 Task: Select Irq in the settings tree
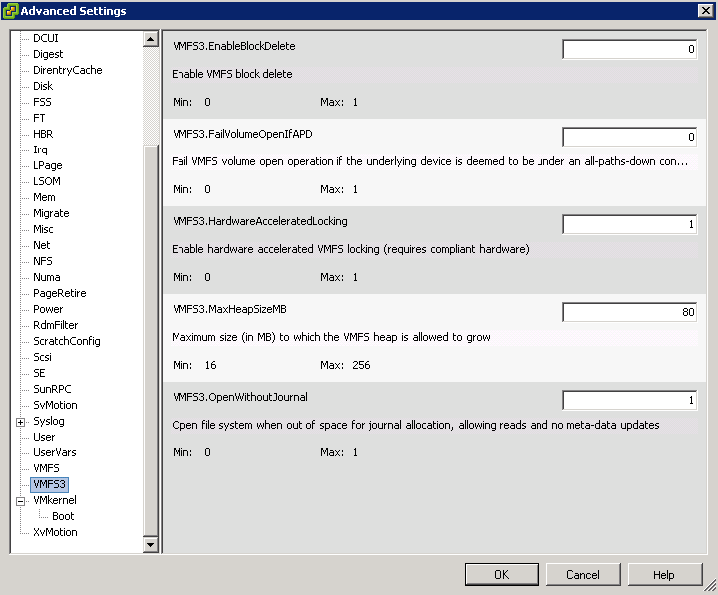[x=40, y=149]
